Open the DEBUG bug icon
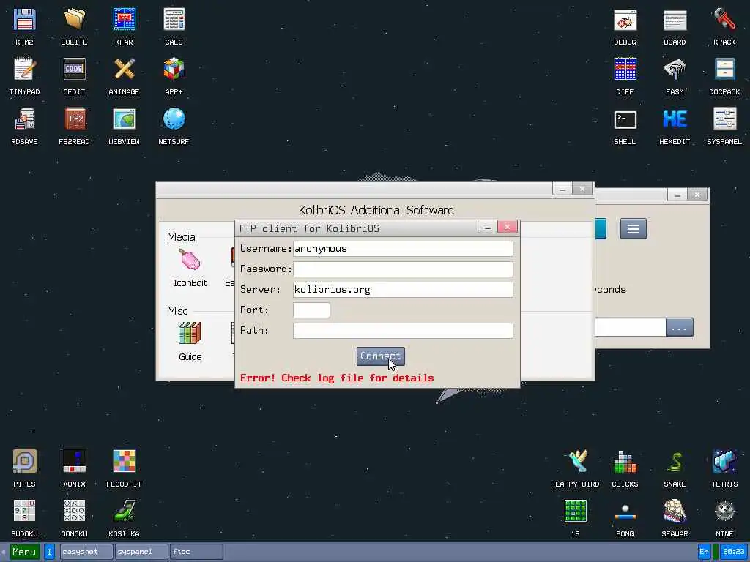 (625, 20)
